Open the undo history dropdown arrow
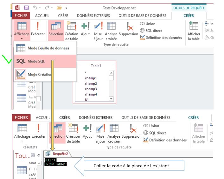Screen dimensions: 224x179 click(40, 8)
